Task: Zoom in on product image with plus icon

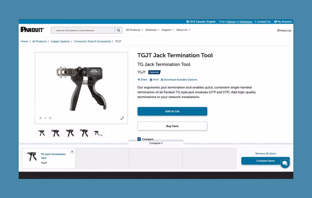Action: 40,118
